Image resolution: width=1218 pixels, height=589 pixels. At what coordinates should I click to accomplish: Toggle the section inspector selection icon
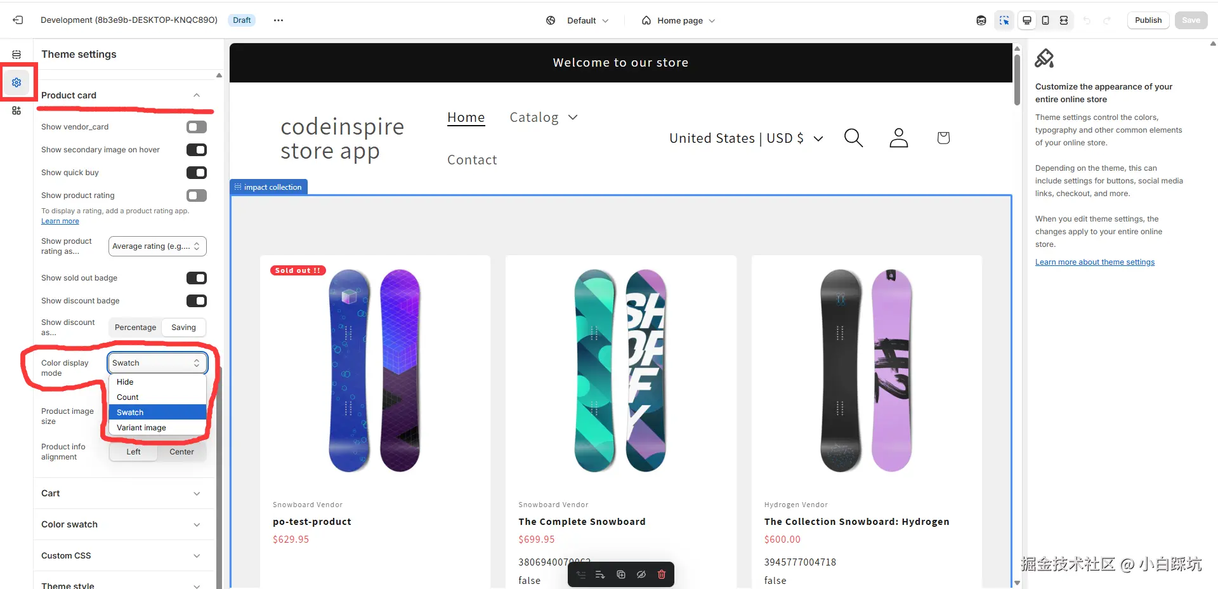tap(1004, 20)
